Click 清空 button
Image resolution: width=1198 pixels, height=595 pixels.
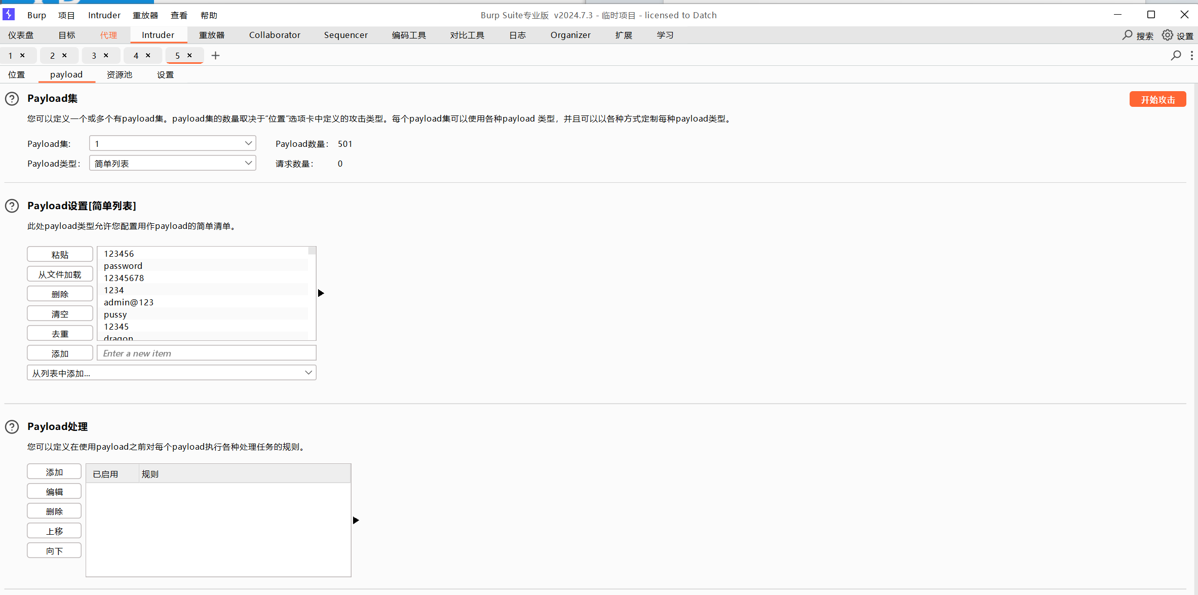(x=60, y=313)
